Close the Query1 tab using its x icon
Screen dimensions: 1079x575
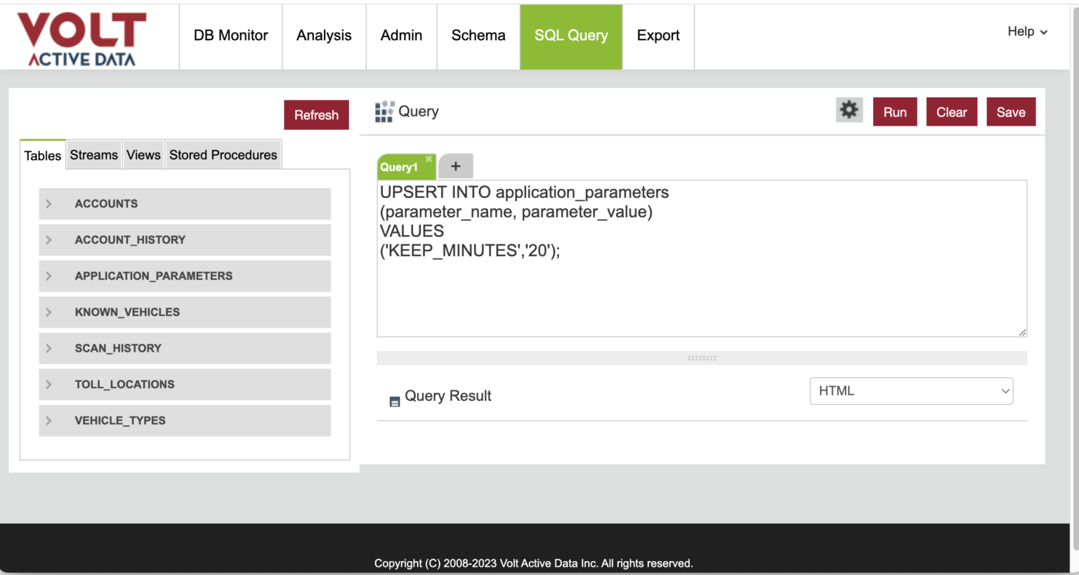(x=428, y=159)
